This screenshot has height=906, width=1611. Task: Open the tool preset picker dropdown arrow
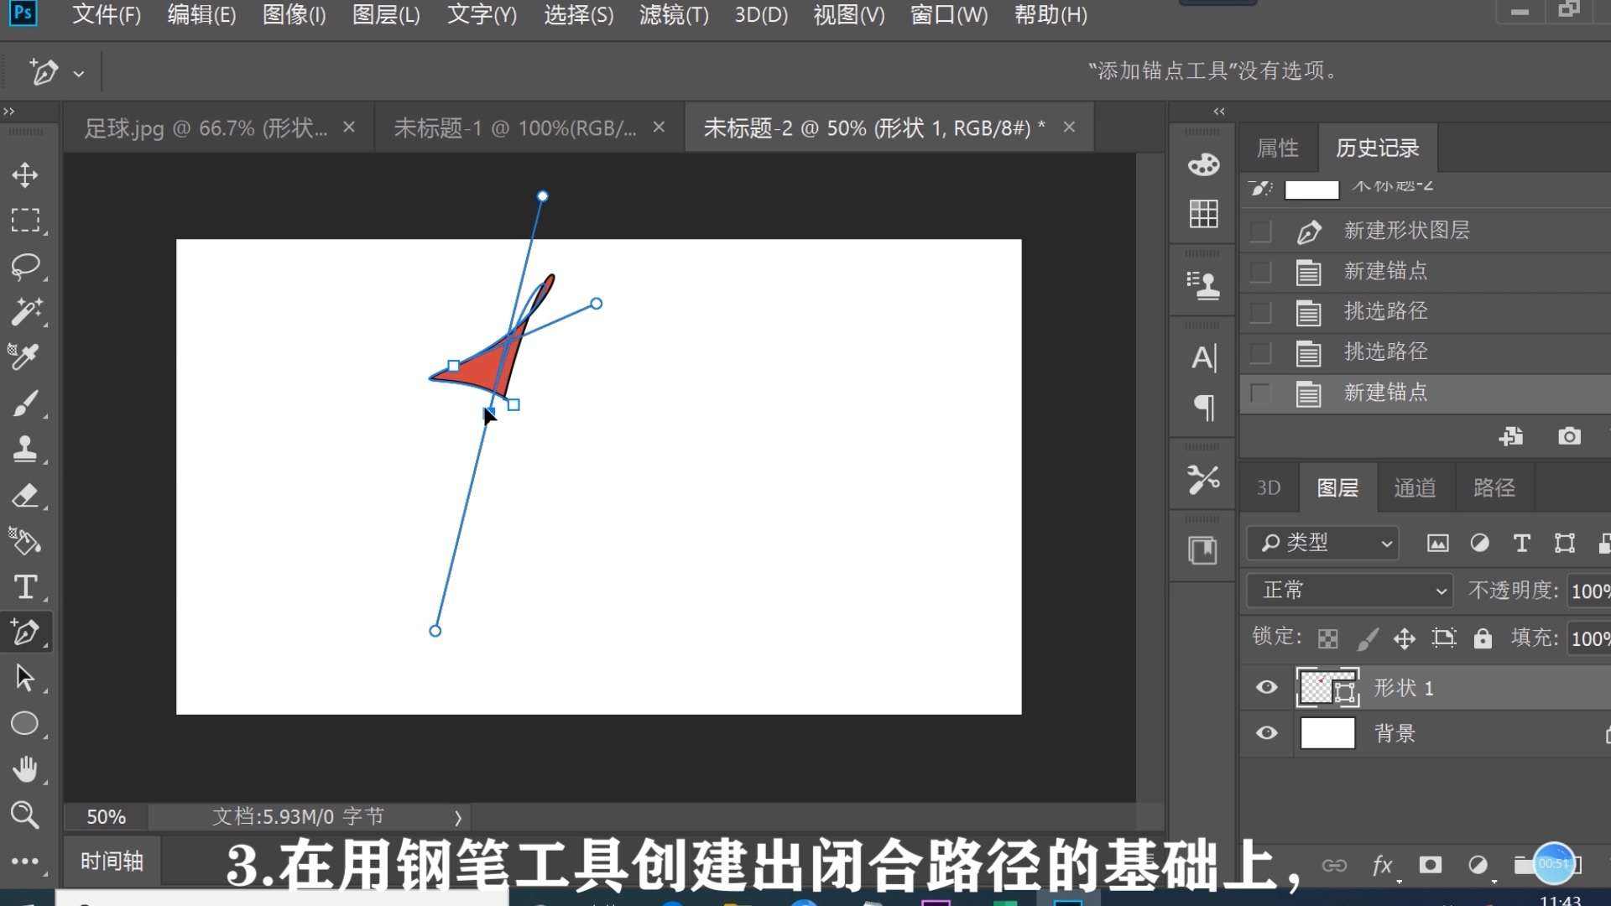tap(79, 74)
